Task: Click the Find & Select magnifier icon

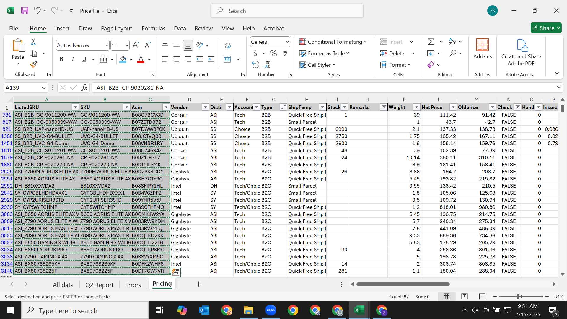Action: 453,53
